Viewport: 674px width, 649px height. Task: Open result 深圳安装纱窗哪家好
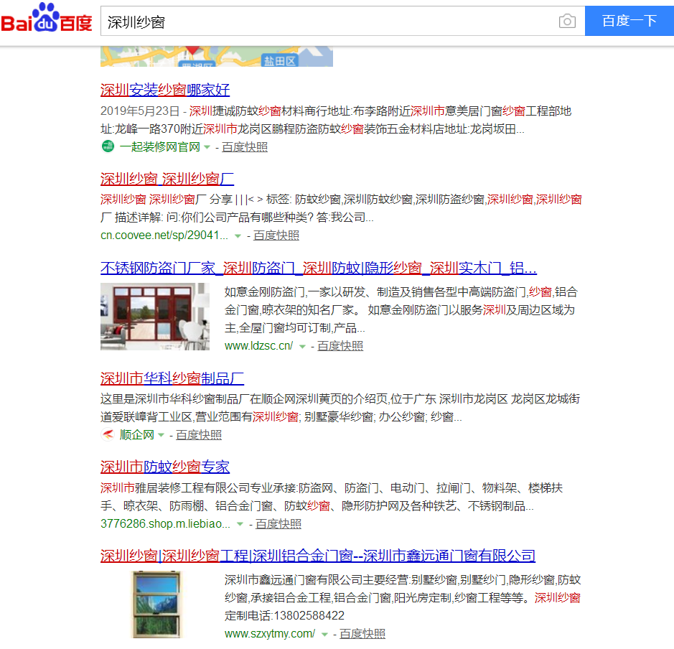(x=165, y=90)
